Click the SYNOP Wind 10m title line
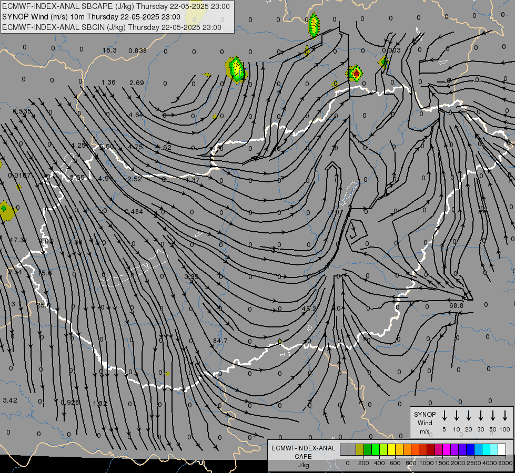The width and height of the screenshot is (515, 473). 91,17
